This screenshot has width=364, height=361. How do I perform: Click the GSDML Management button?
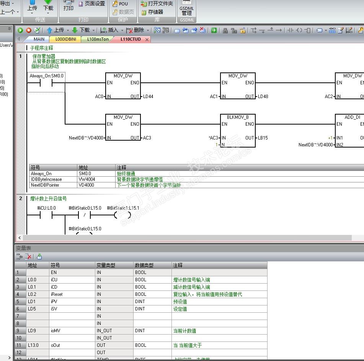(186, 10)
